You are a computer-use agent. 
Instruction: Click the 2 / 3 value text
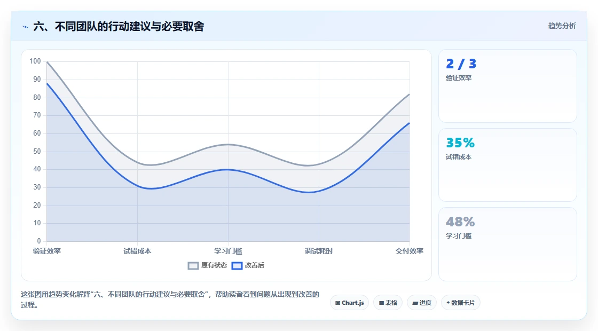click(461, 64)
